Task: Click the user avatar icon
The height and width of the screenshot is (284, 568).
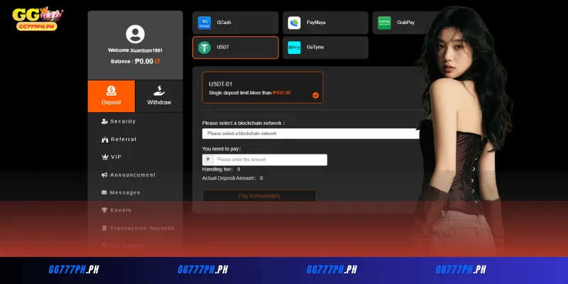Action: (x=135, y=34)
